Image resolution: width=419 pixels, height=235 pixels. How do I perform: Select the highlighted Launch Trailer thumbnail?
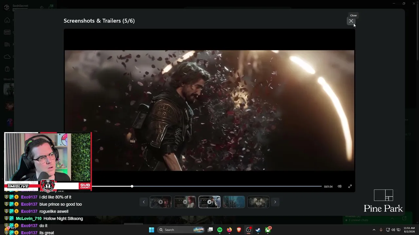(209, 202)
